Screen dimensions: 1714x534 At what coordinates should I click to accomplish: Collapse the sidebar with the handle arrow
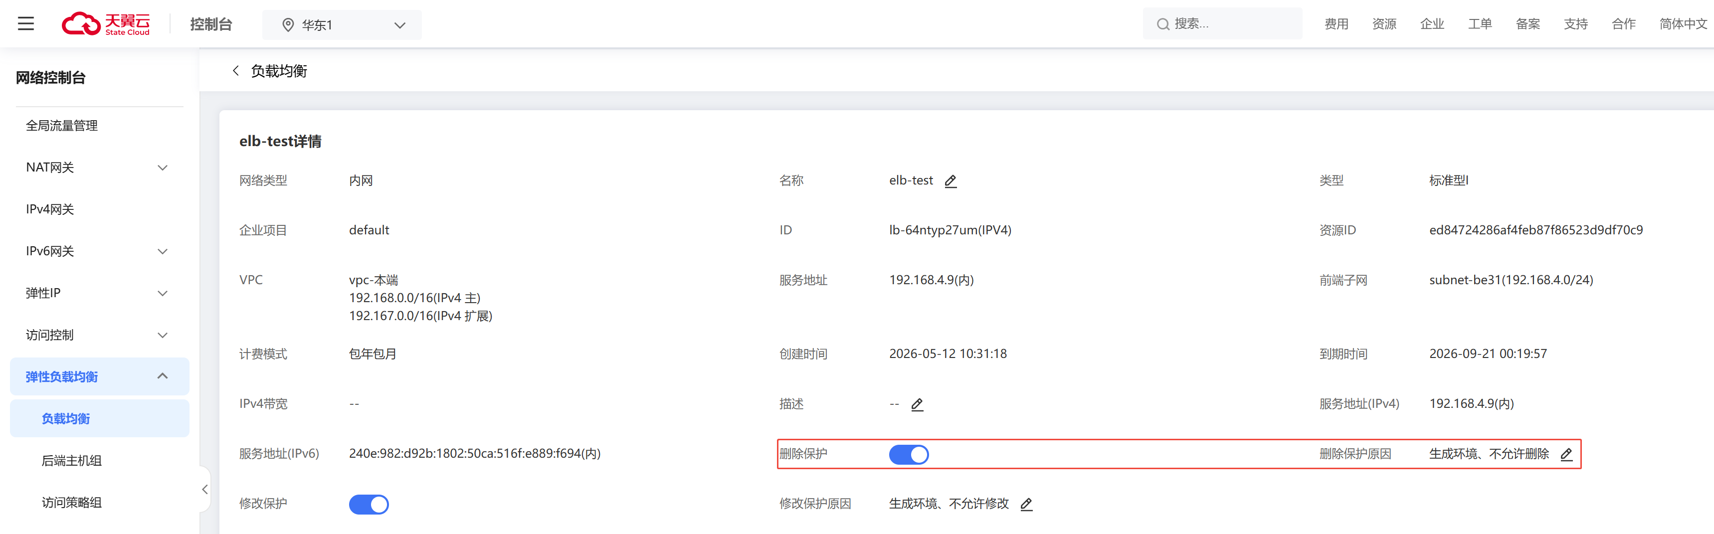pyautogui.click(x=205, y=490)
